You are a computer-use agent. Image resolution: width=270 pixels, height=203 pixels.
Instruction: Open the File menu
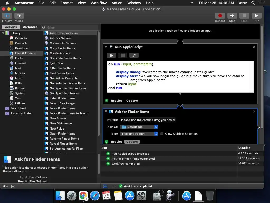41,3
